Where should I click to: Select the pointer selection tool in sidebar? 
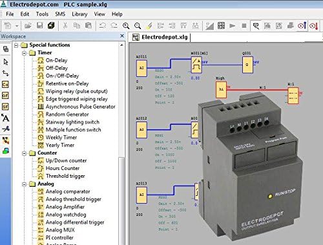[6, 62]
